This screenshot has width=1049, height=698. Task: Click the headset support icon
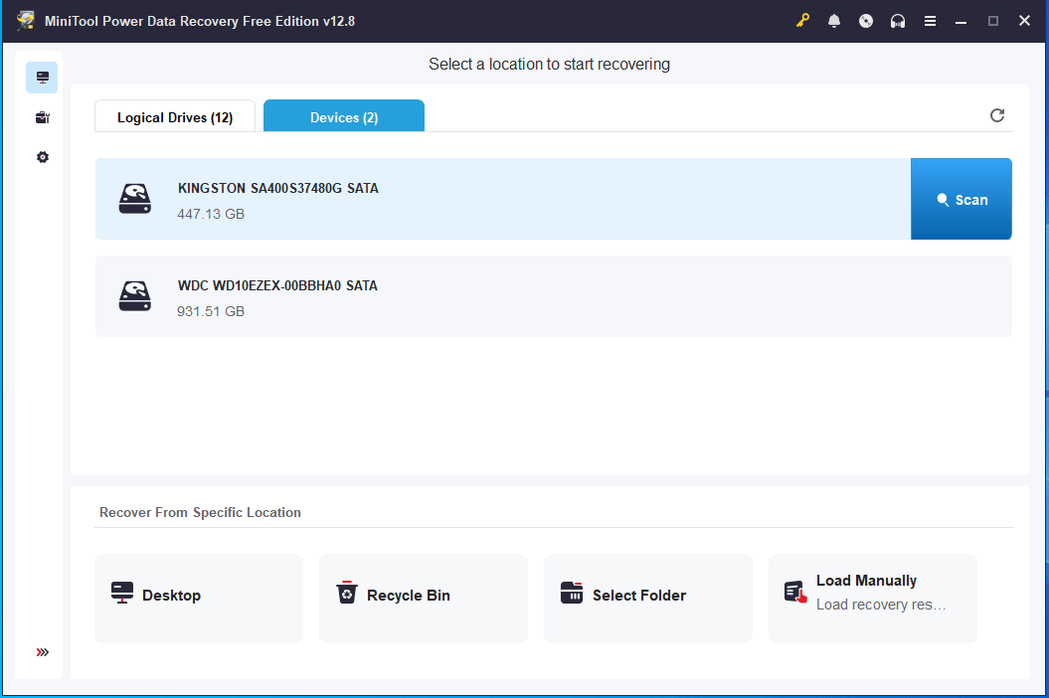898,20
